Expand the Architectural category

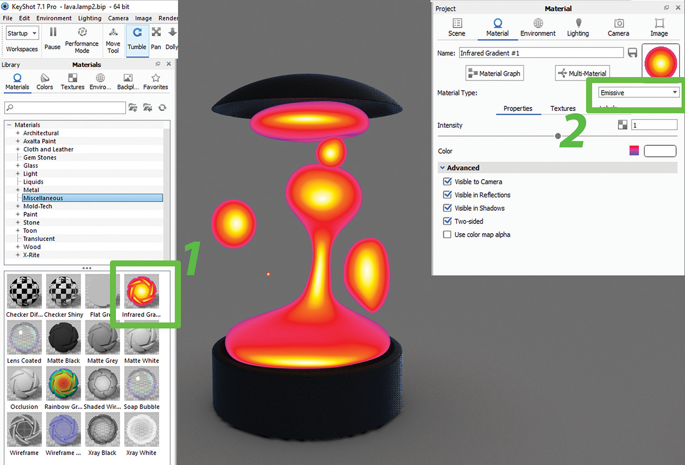pyautogui.click(x=18, y=133)
